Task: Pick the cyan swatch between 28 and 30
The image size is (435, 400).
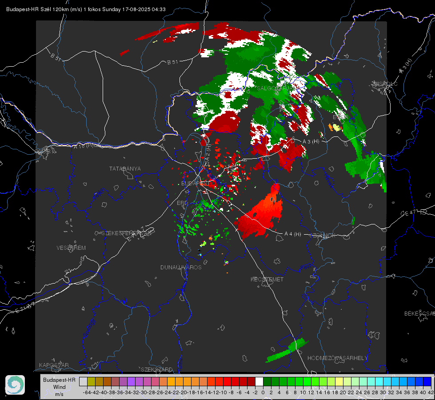Action: pos(379,381)
